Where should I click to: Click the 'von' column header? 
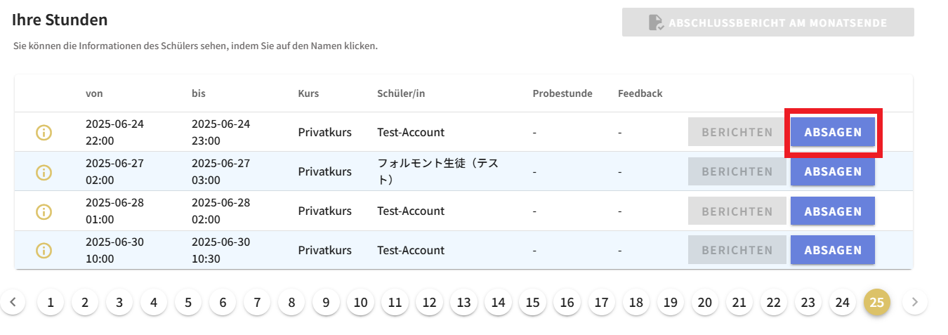[x=95, y=93]
